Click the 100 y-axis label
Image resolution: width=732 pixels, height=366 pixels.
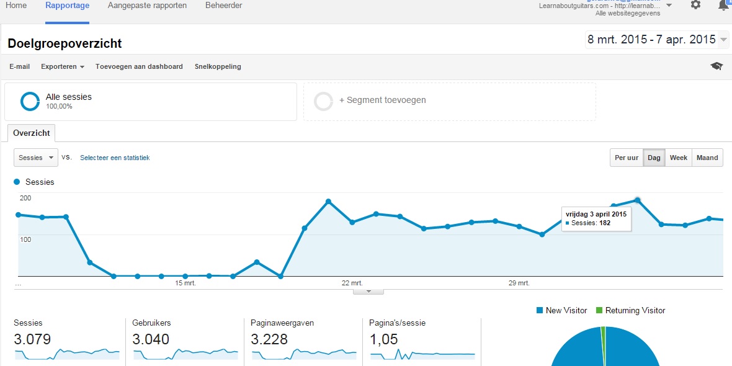[x=25, y=239]
